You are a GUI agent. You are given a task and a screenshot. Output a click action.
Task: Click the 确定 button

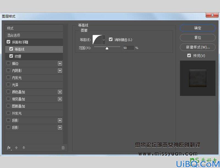tap(197, 28)
